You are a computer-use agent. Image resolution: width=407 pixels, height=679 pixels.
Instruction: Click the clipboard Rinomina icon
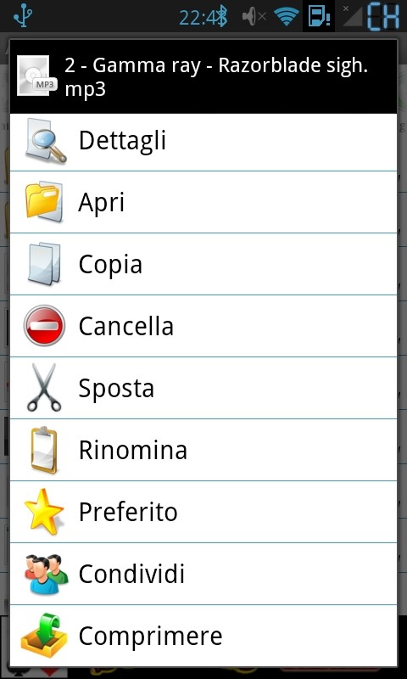(44, 450)
